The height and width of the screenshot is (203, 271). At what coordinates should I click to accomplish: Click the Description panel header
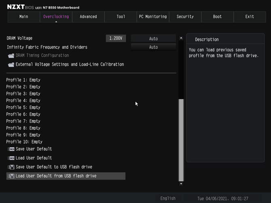pyautogui.click(x=207, y=40)
